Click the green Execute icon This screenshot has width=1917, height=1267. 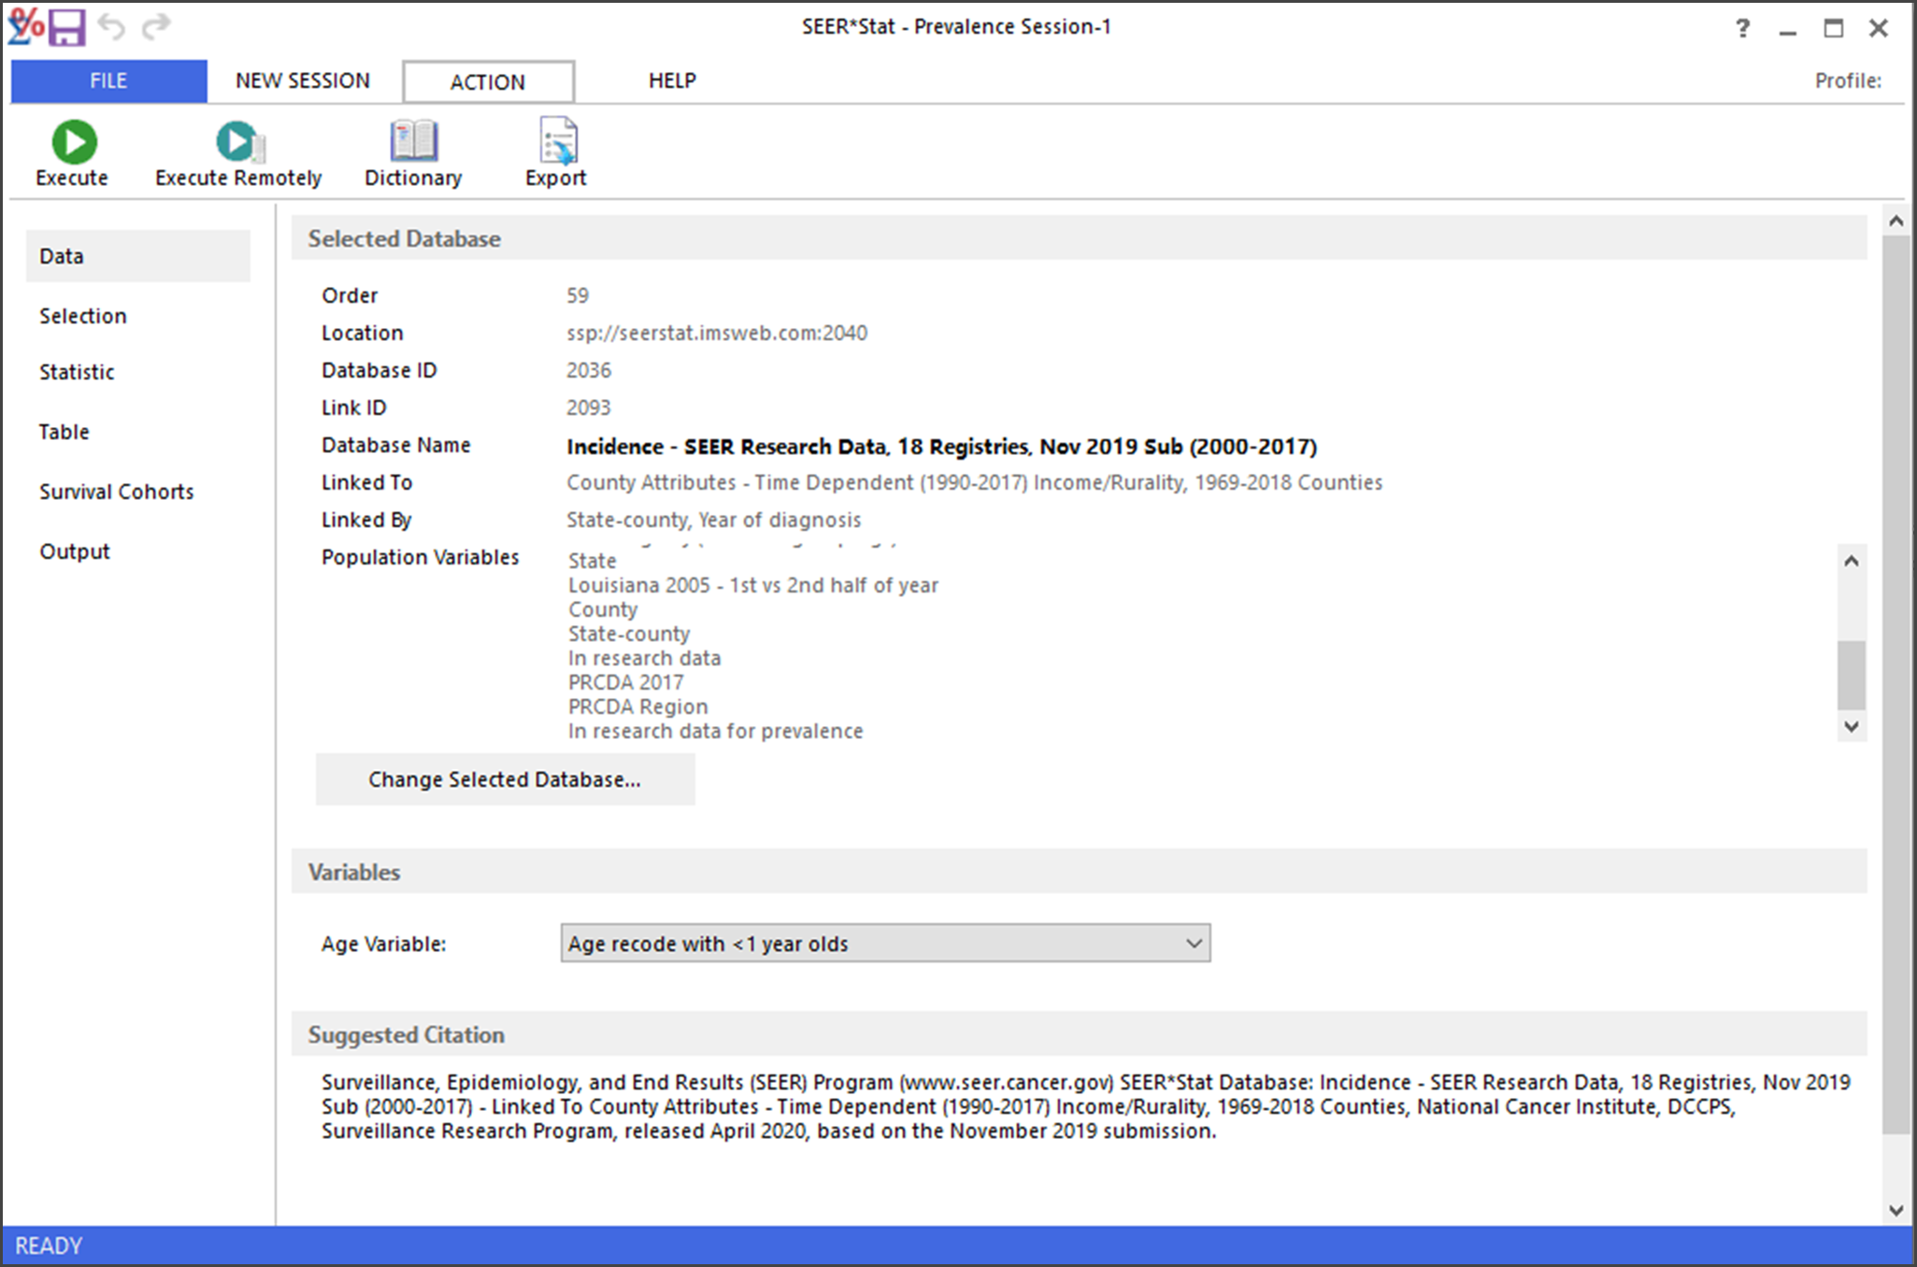pos(73,142)
